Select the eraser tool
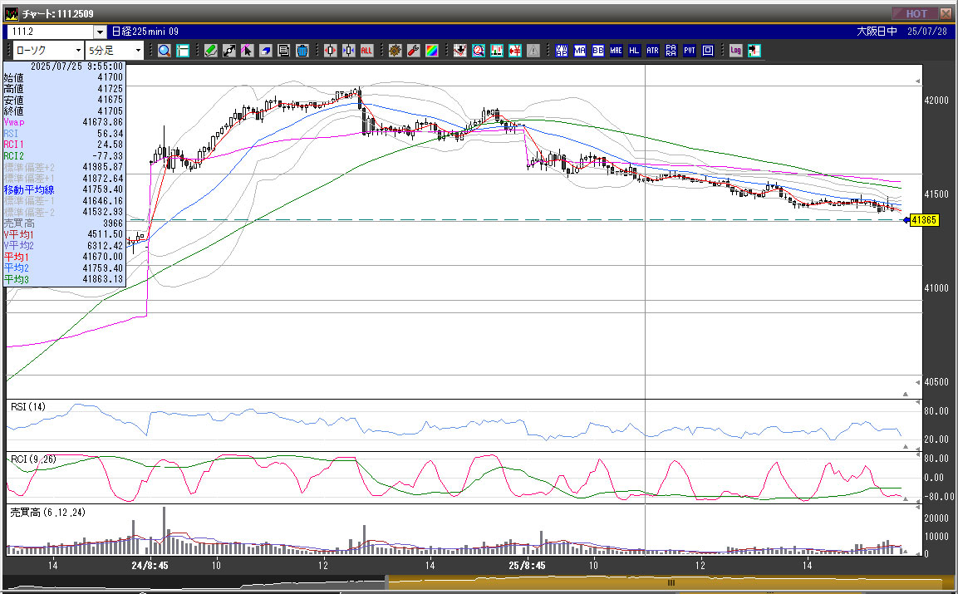Image resolution: width=958 pixels, height=594 pixels. tap(265, 51)
